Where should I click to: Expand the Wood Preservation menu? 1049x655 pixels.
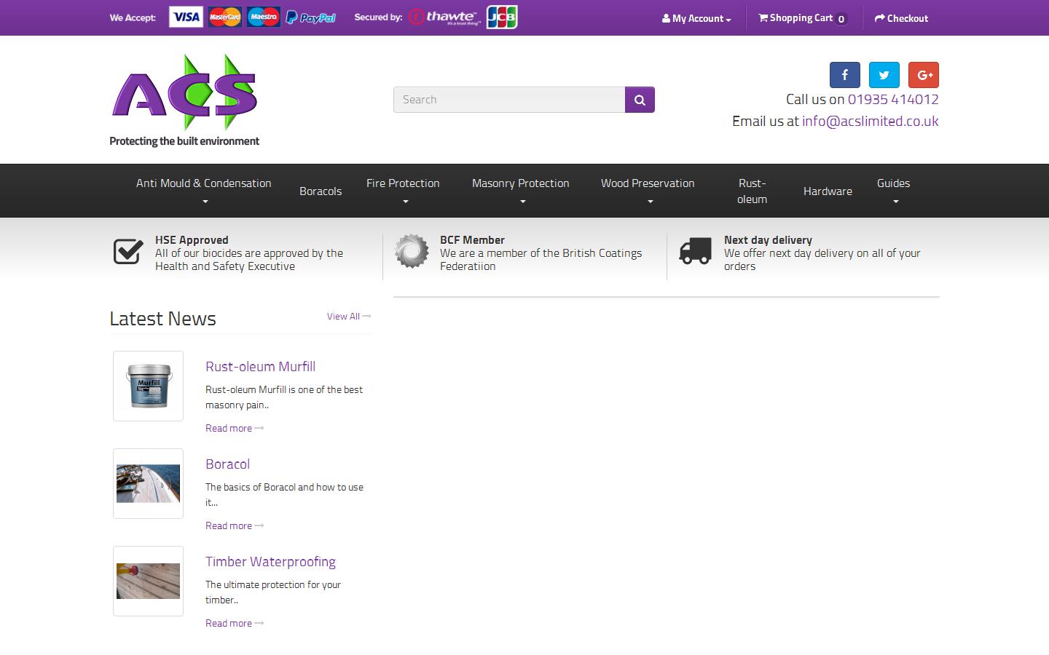(x=648, y=191)
